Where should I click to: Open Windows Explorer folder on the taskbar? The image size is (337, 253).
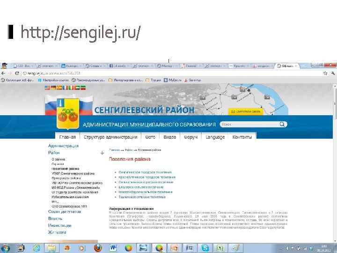pyautogui.click(x=51, y=248)
